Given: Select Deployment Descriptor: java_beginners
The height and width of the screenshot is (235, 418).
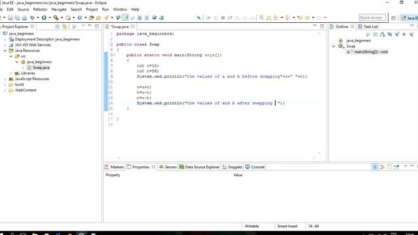Looking at the screenshot, I should pos(44,39).
